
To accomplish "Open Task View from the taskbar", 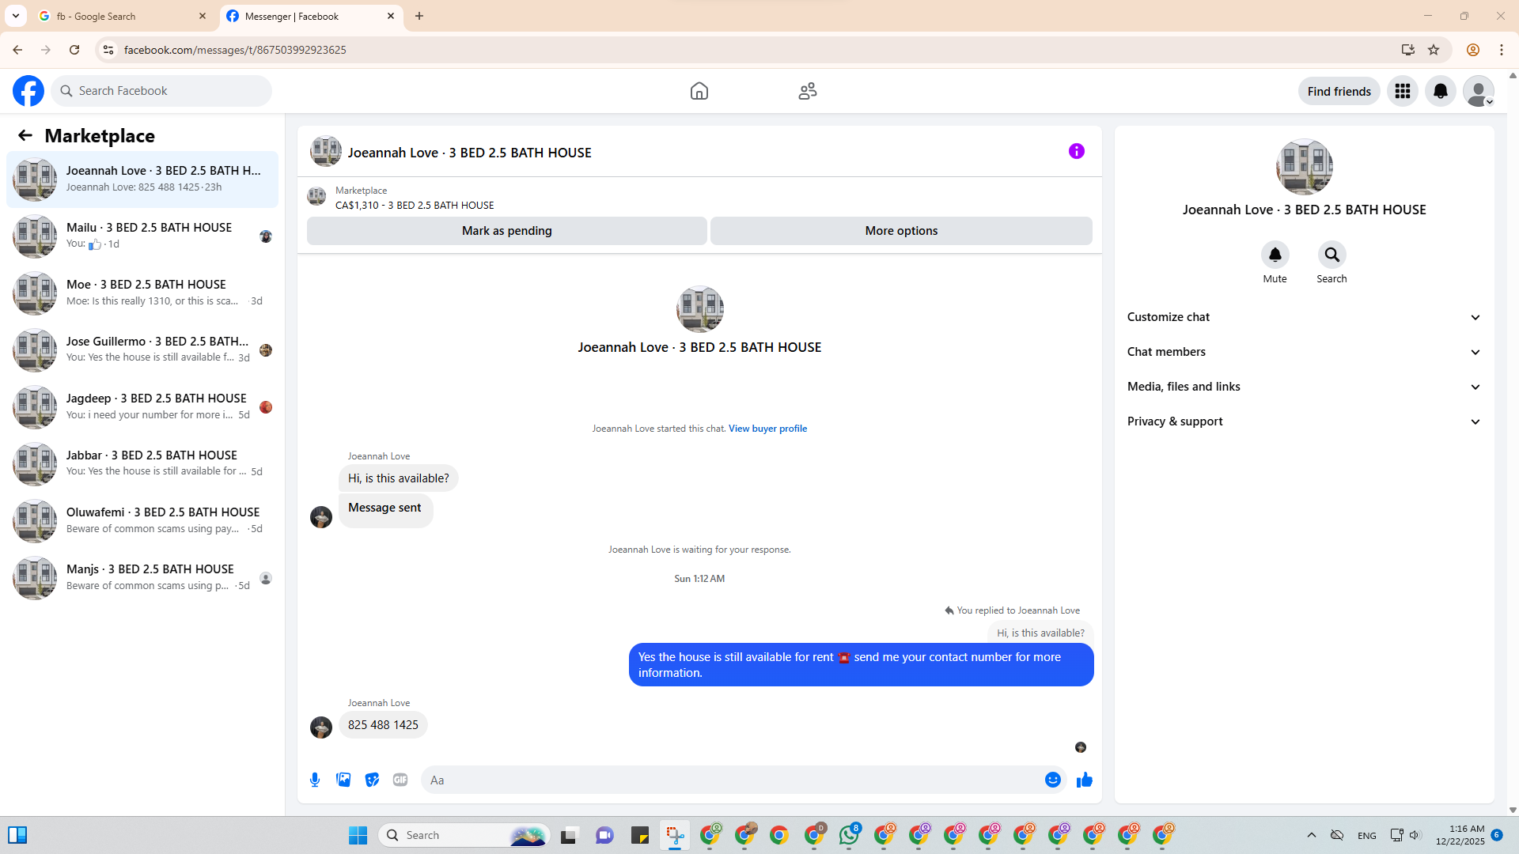I will tap(570, 835).
